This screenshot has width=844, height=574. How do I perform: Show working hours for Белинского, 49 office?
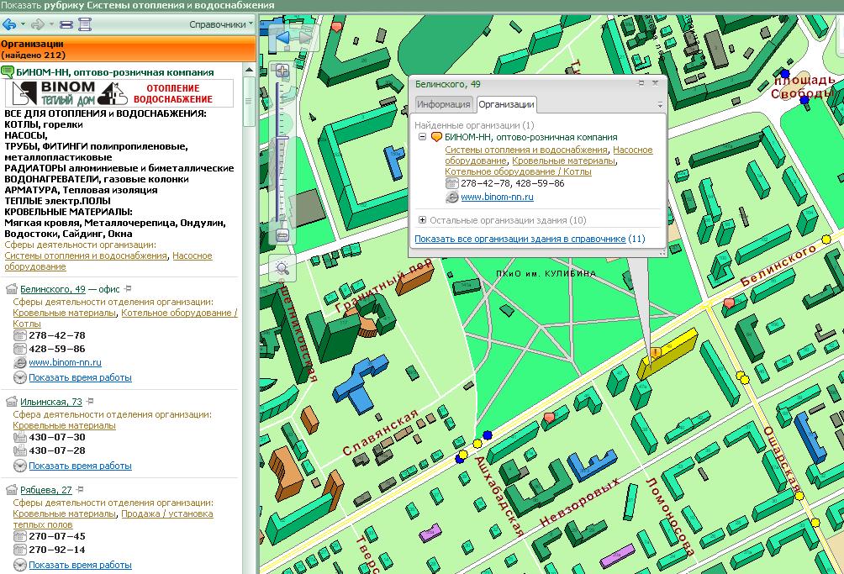click(80, 377)
